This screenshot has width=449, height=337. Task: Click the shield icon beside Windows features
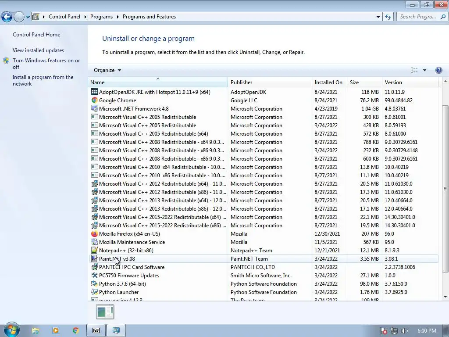tap(6, 61)
